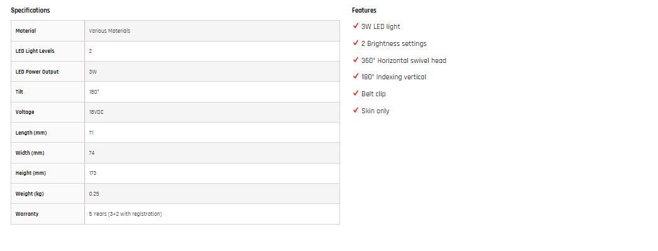658x251 pixels.
Task: Click the LED Light Levels label
Action: (x=35, y=51)
